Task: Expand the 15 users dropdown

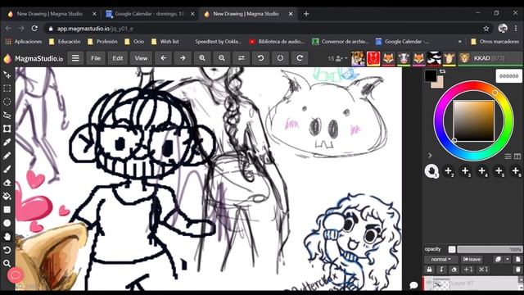Action: [337, 58]
